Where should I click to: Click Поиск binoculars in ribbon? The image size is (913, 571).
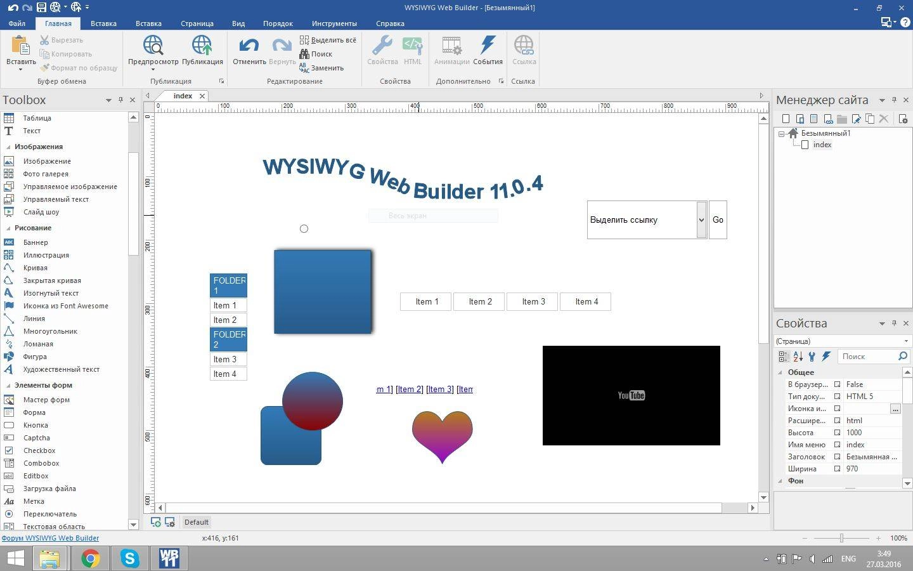click(x=316, y=54)
